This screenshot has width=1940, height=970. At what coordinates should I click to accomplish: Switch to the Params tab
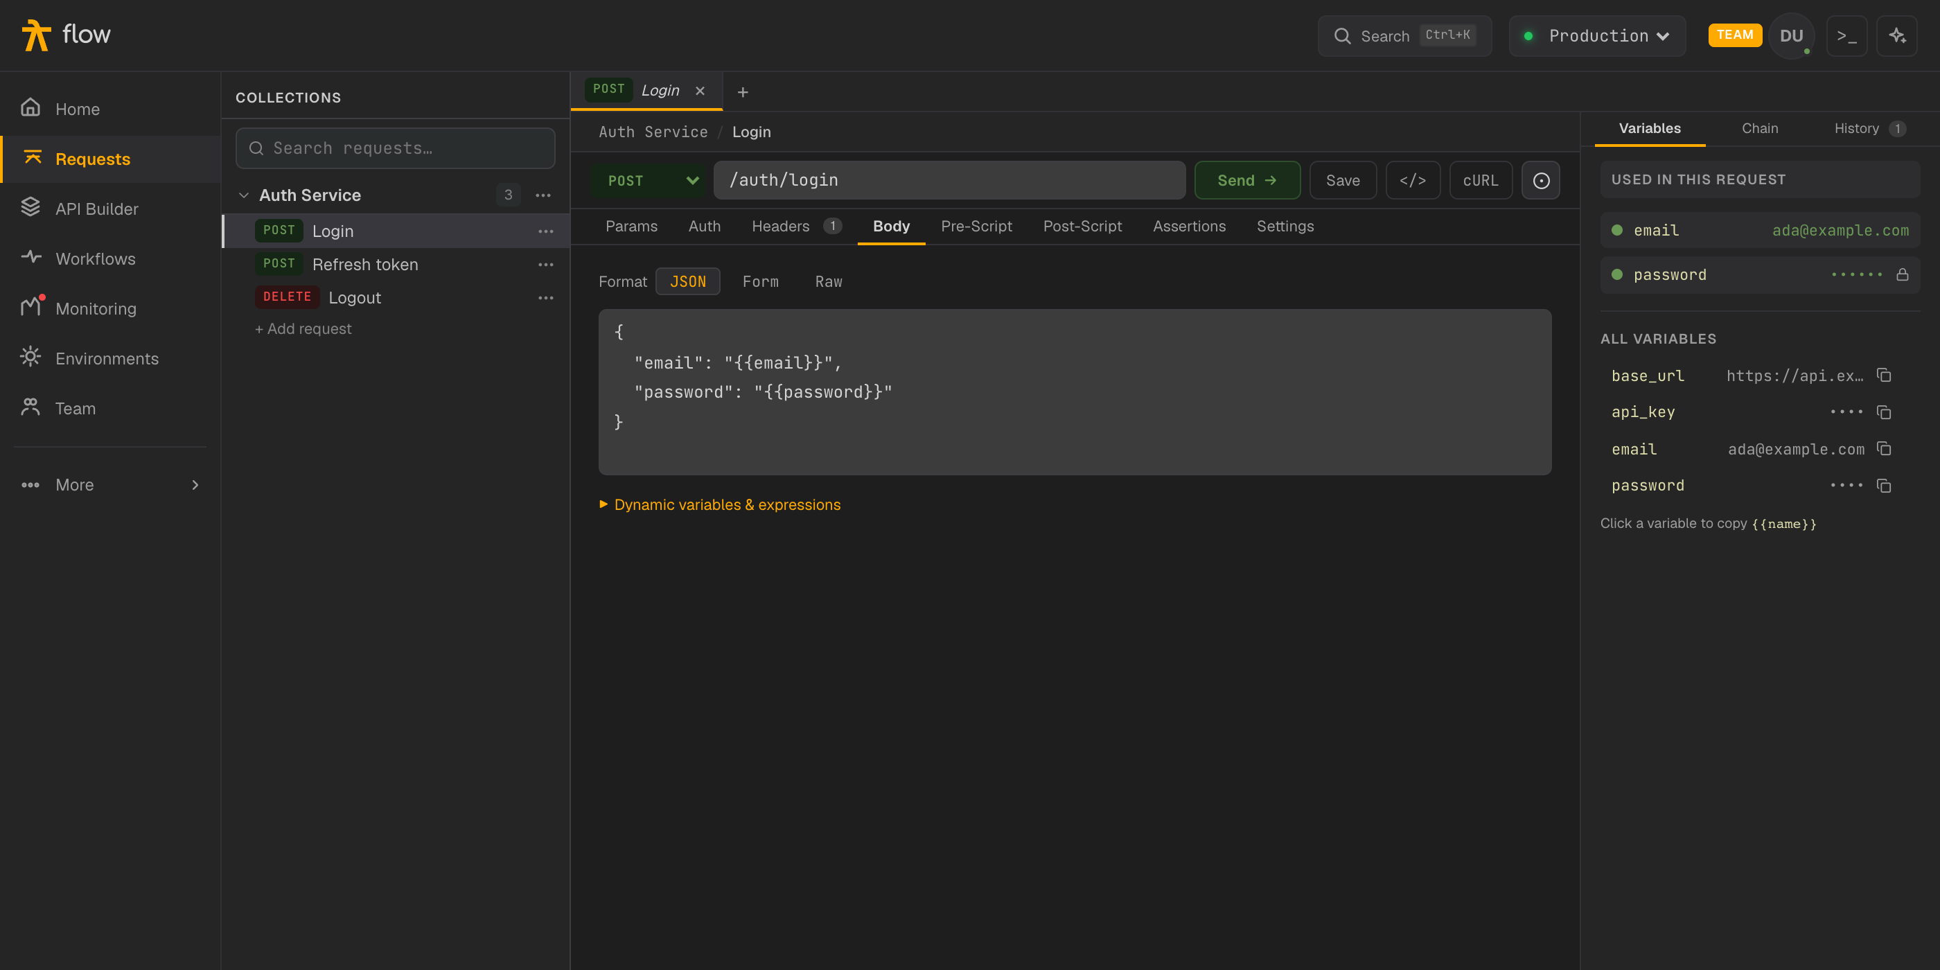point(631,227)
